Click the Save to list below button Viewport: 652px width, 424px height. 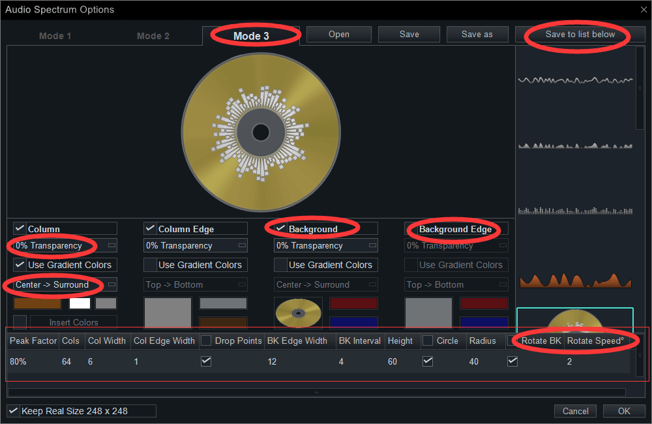[x=580, y=34]
